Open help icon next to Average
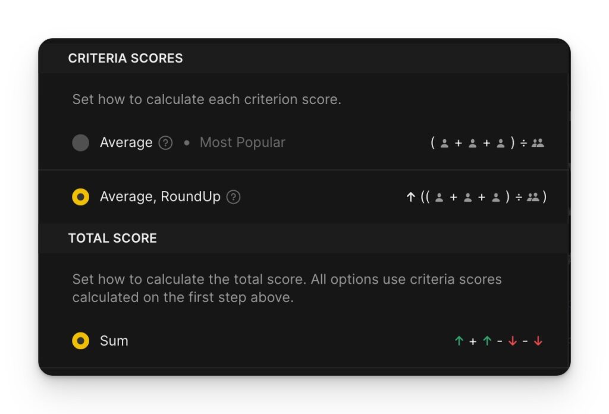This screenshot has height=414, width=609. click(x=165, y=143)
